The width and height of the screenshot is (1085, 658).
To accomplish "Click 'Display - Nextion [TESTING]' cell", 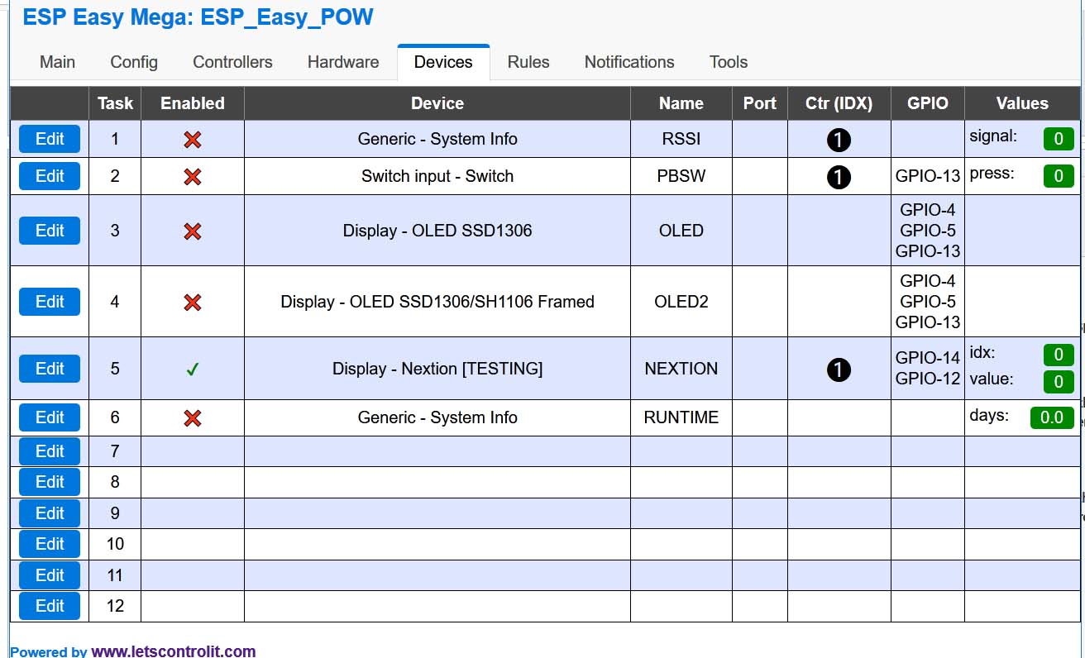I will [437, 369].
